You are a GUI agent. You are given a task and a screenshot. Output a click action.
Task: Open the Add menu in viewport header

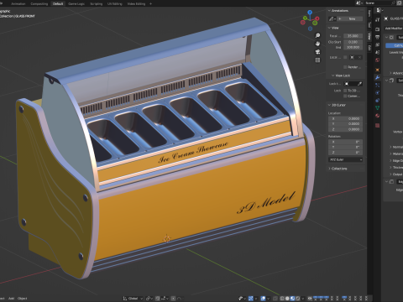click(x=11, y=299)
